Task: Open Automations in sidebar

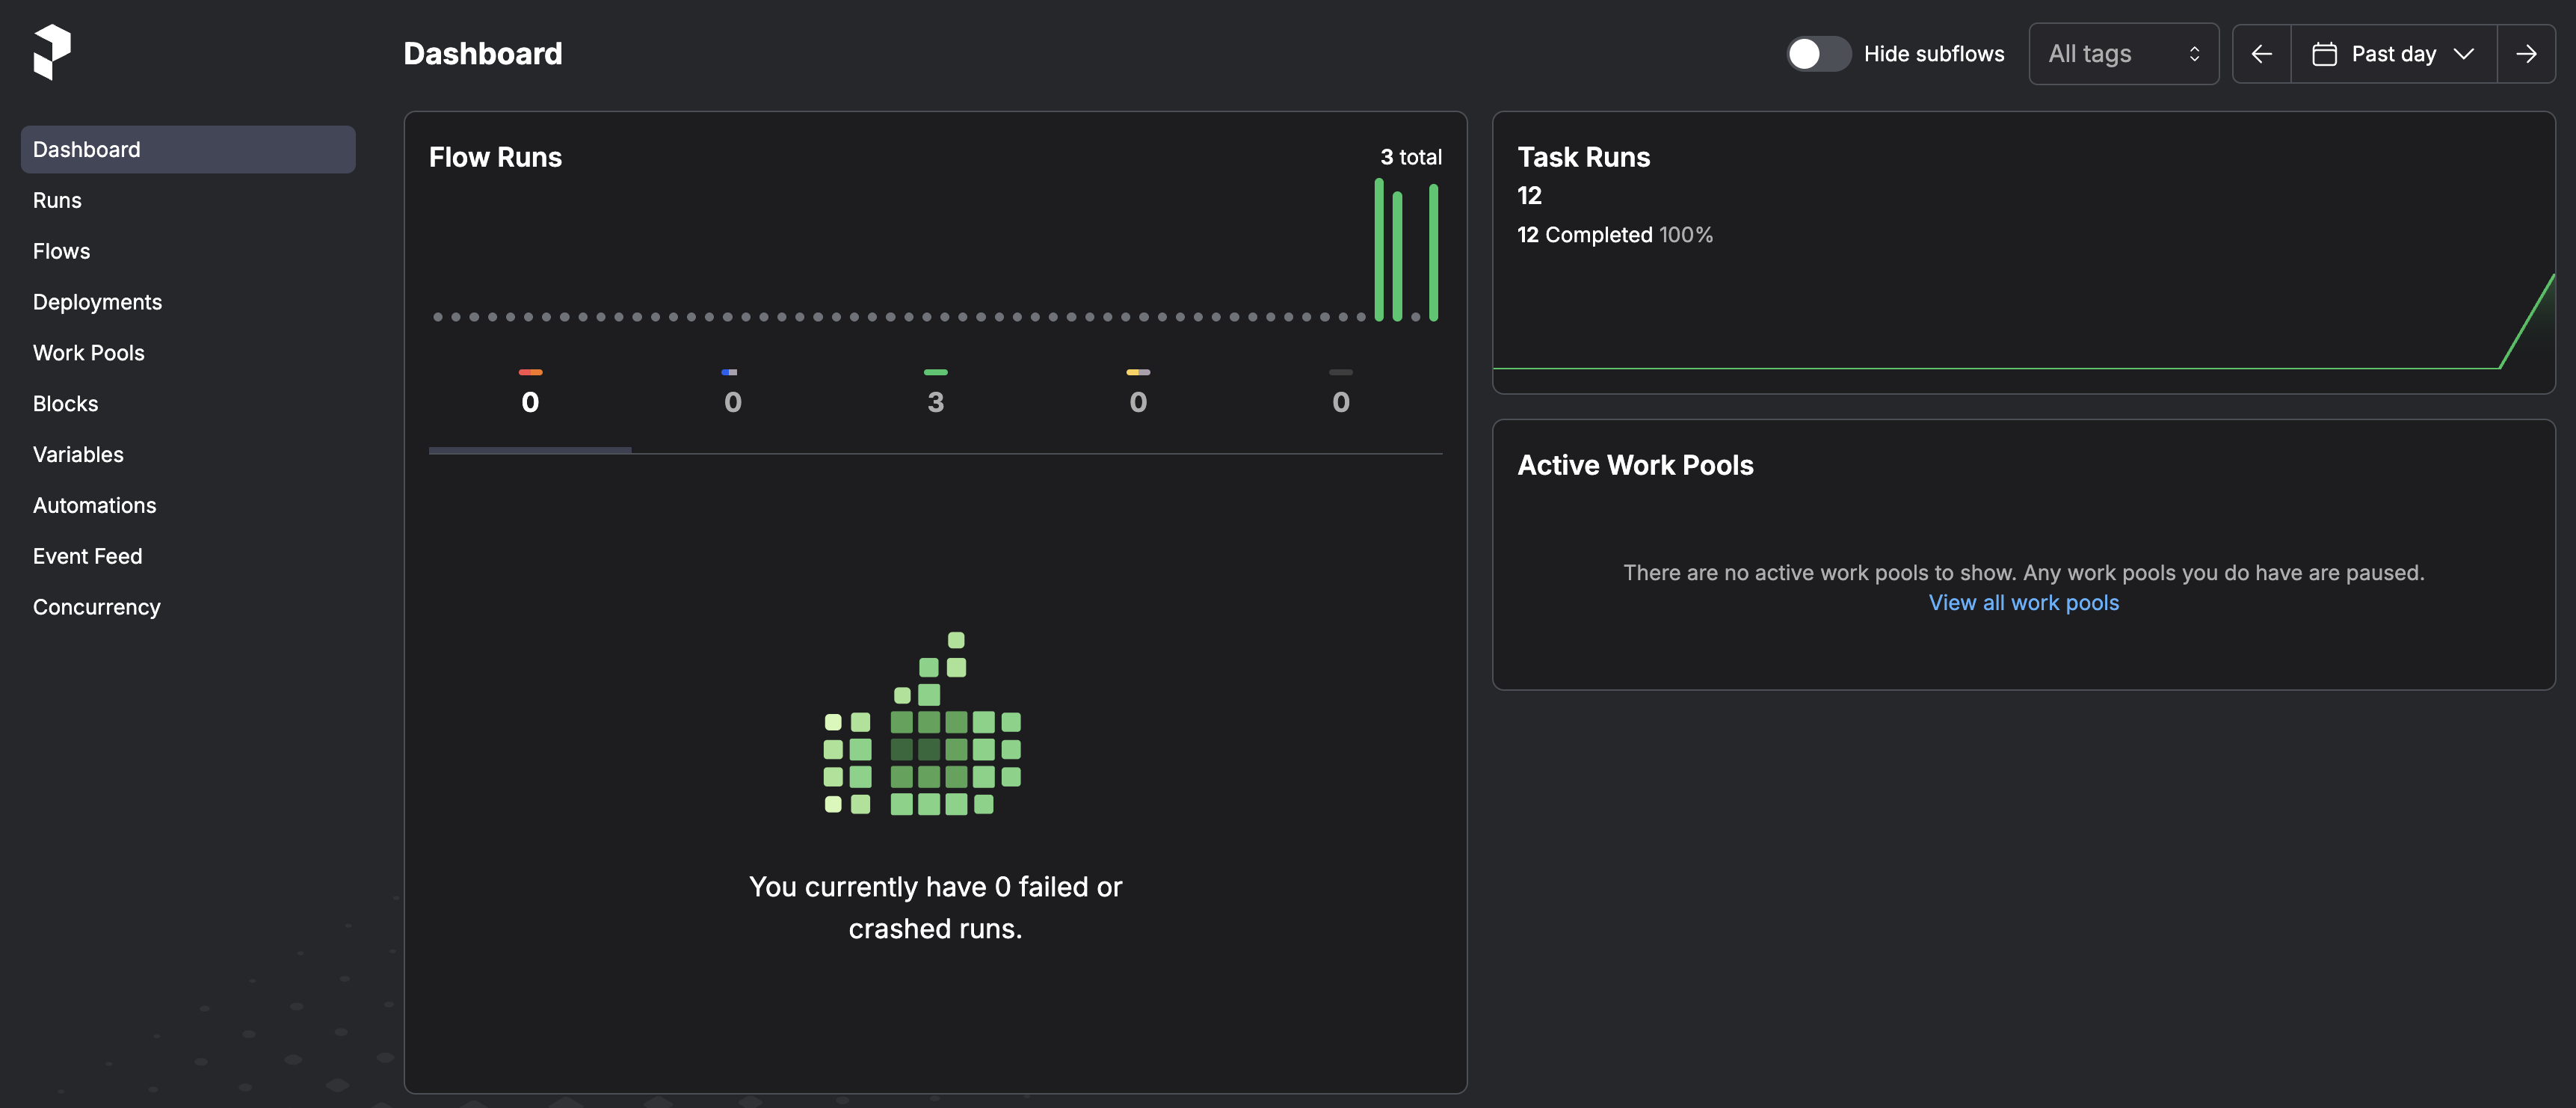Action: (94, 505)
